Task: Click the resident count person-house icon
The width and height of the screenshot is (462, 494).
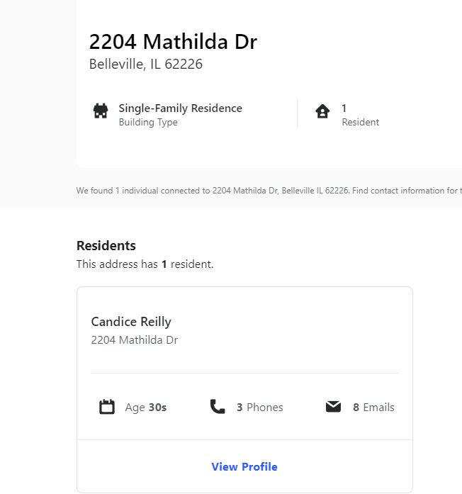Action: (322, 111)
